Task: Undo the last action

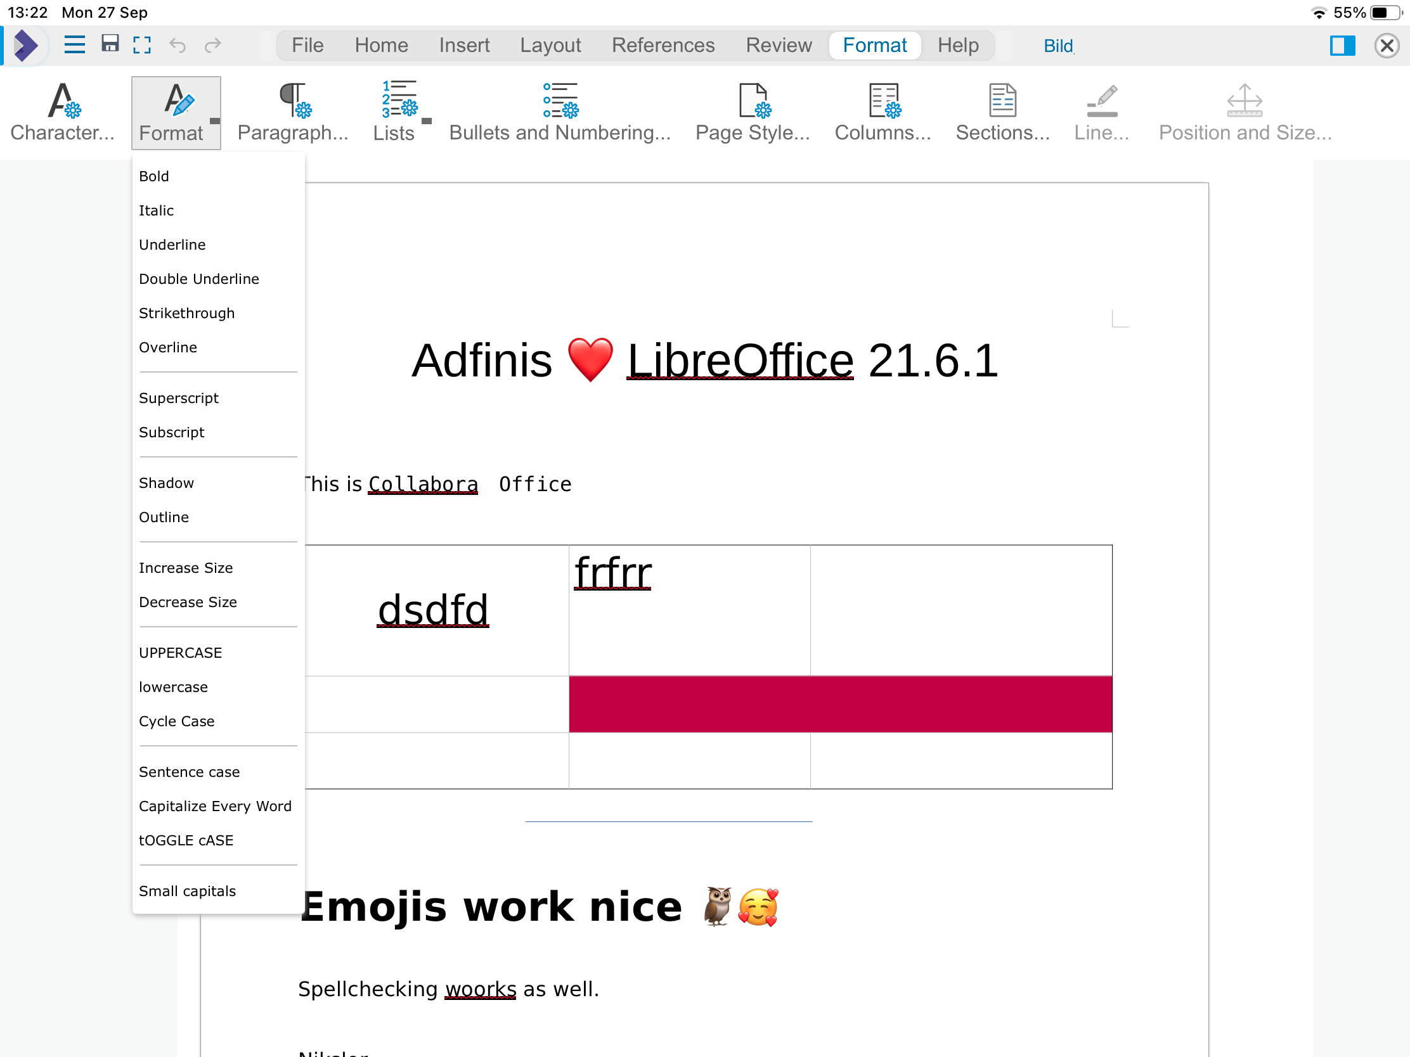Action: tap(178, 45)
